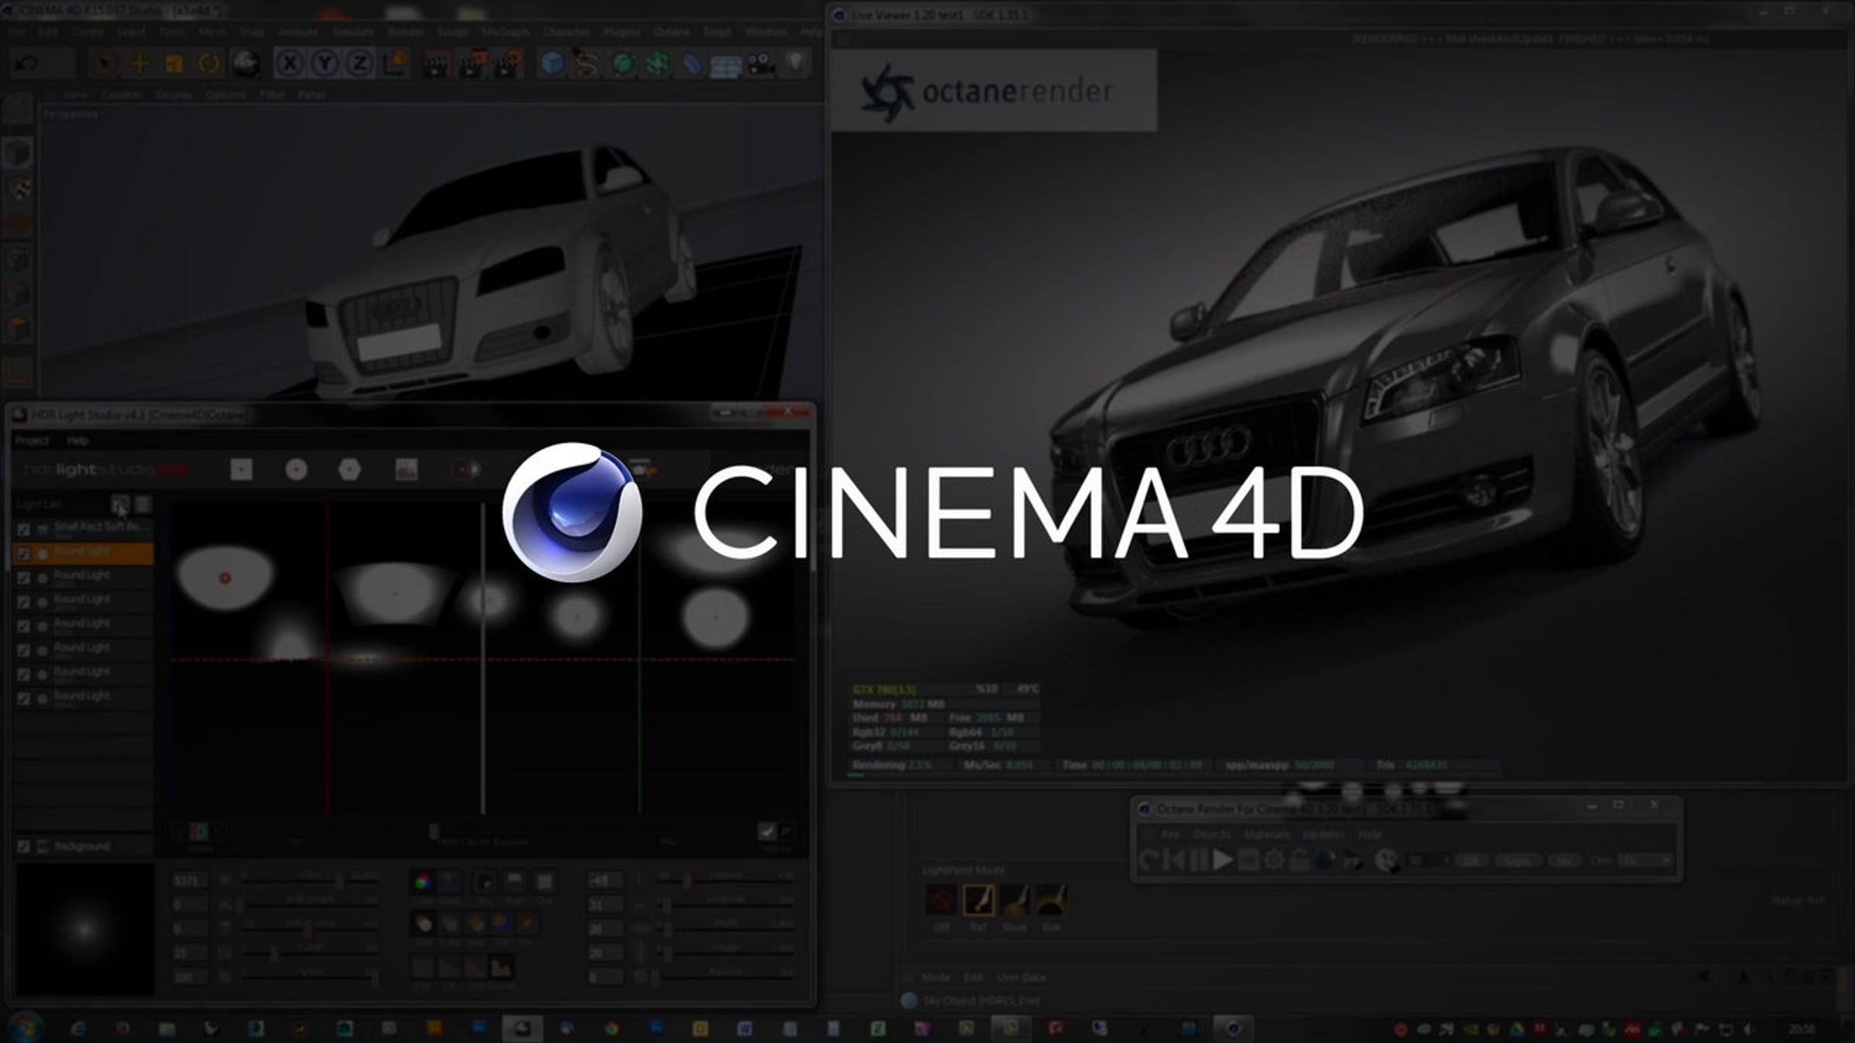
Task: Click the HDR Canvas Exposure slider handle
Action: point(434,831)
